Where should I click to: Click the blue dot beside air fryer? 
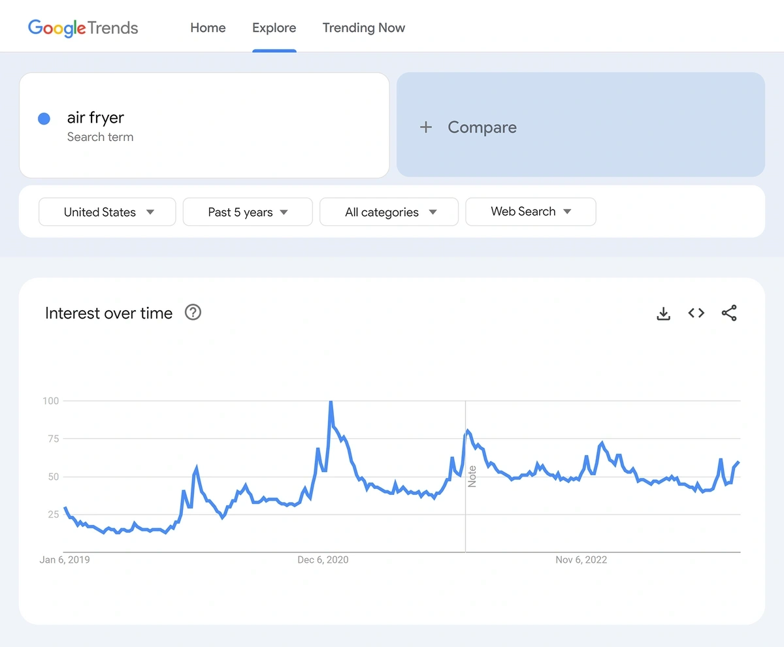point(44,119)
